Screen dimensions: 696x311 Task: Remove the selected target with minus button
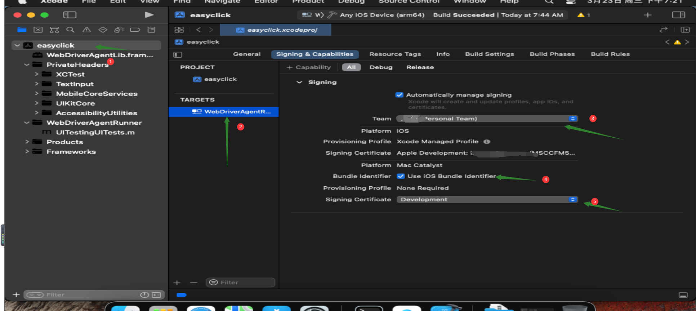[x=194, y=283]
